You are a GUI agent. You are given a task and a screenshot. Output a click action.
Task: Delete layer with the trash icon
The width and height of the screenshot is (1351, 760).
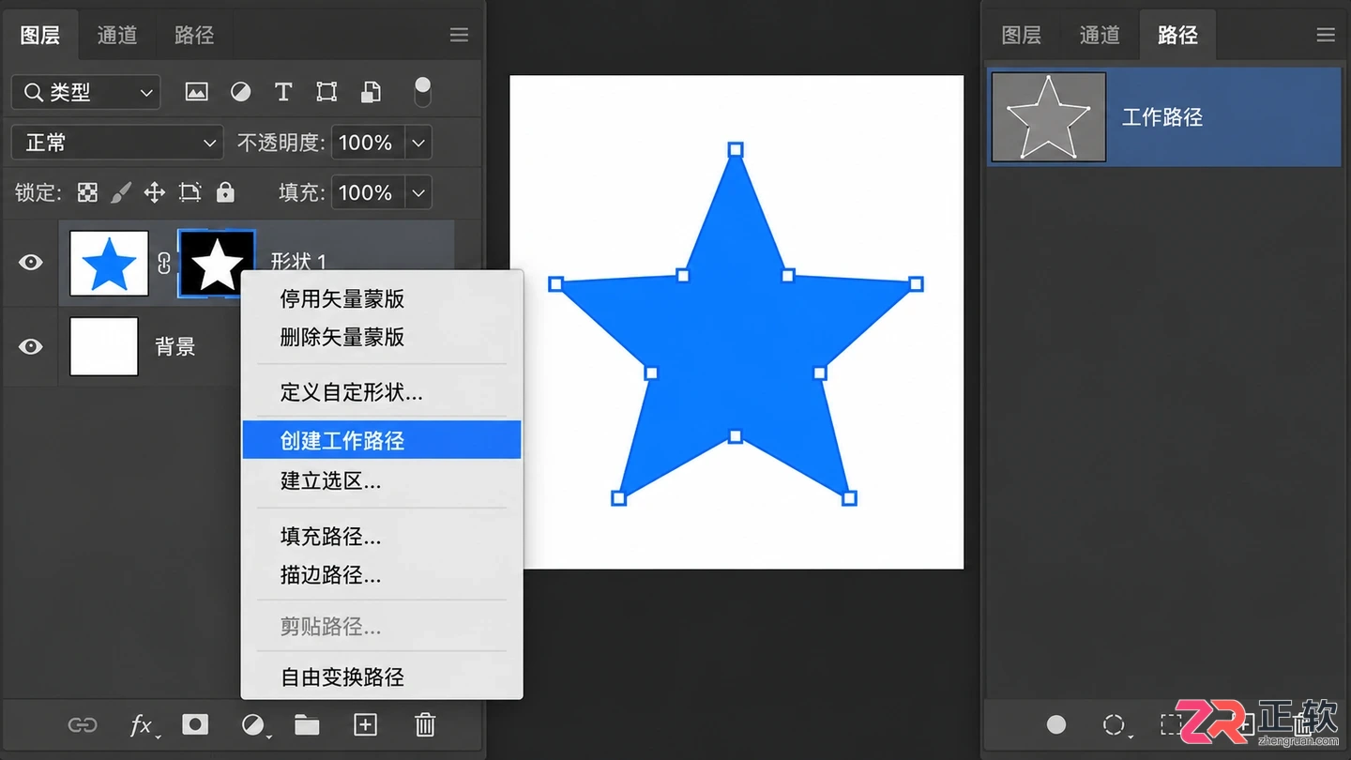(x=425, y=724)
